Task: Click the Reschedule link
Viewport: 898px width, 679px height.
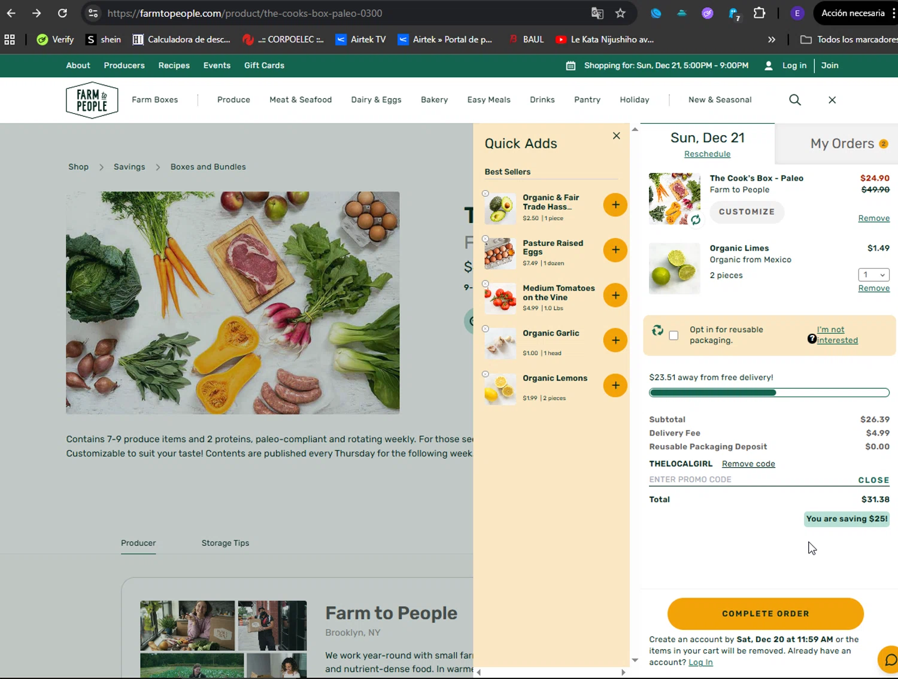Action: pyautogui.click(x=707, y=154)
